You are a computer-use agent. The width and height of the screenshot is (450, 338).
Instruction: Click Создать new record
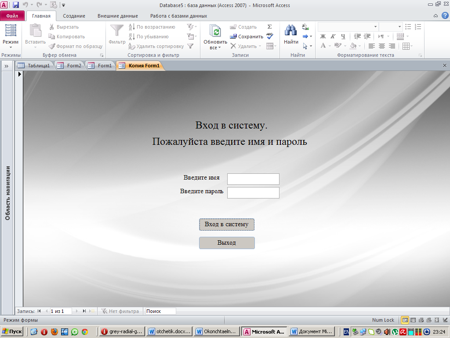(243, 27)
